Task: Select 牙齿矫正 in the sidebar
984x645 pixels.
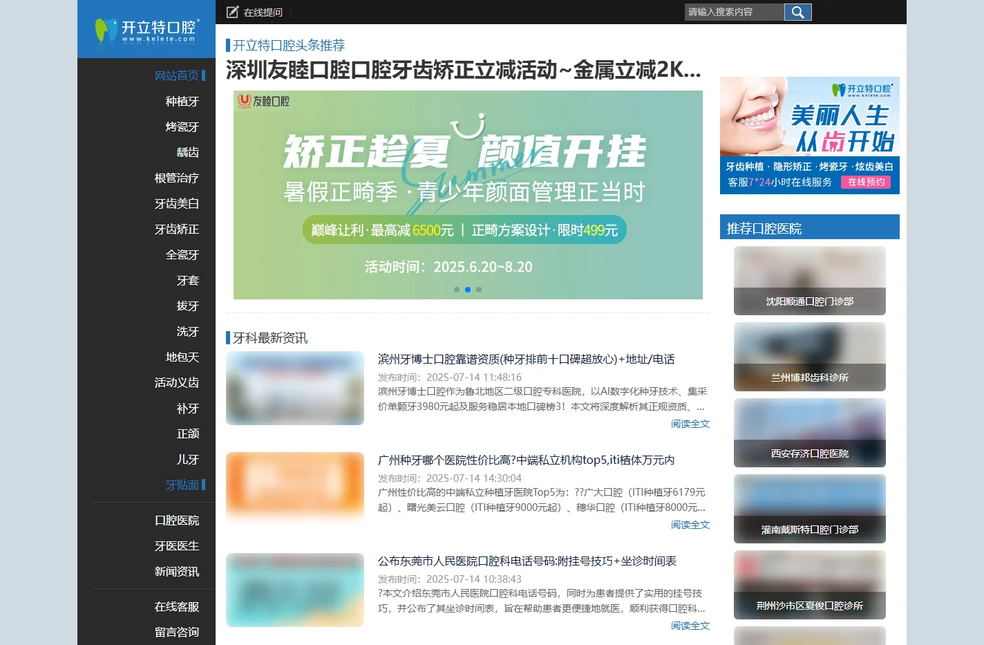Action: [x=177, y=229]
